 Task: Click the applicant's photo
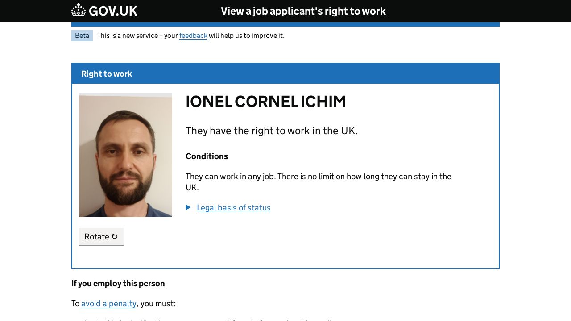pos(125,155)
